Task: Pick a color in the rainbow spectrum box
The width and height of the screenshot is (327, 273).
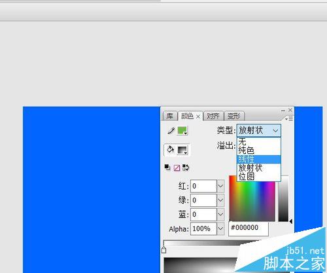Action: (252, 201)
